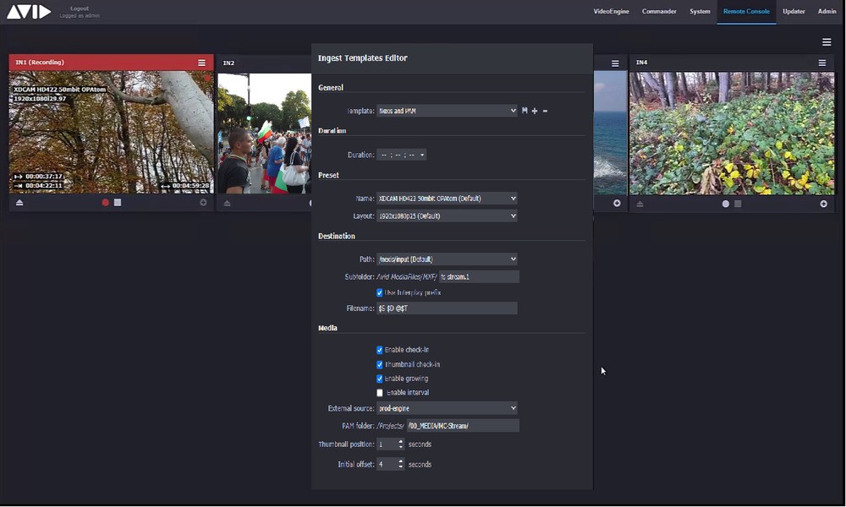
Task: Enable the Enable interval checkbox
Action: (380, 392)
